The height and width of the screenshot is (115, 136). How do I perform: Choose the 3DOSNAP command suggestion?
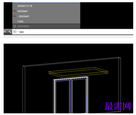click(x=46, y=11)
